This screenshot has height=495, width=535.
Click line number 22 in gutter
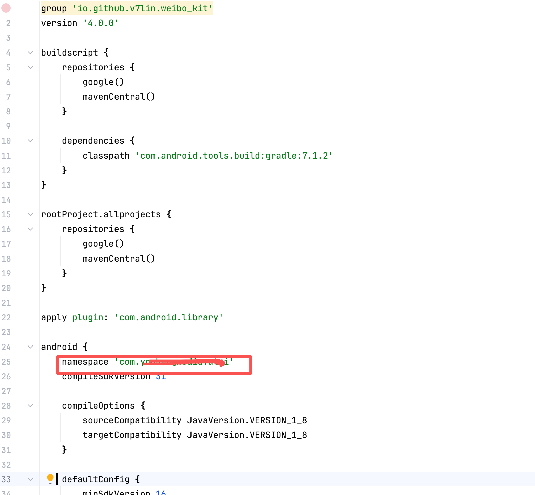pyautogui.click(x=6, y=317)
